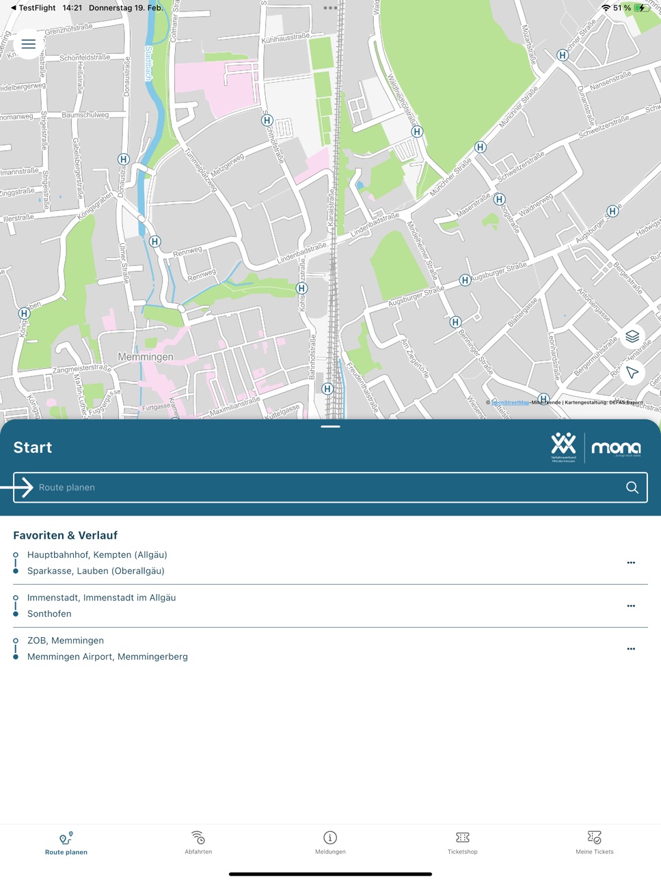Image resolution: width=661 pixels, height=881 pixels.
Task: Switch to Abfahrten tab
Action: click(x=198, y=843)
